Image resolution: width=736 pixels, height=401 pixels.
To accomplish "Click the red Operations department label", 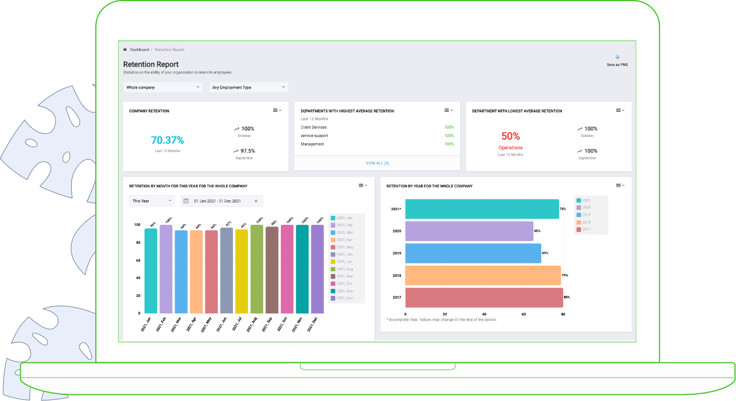I will point(510,148).
